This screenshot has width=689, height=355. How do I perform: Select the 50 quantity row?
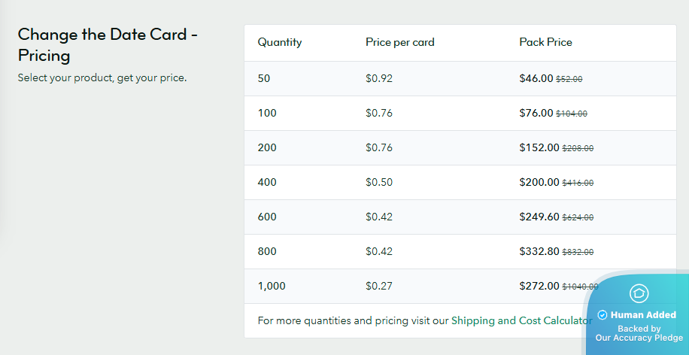click(264, 78)
